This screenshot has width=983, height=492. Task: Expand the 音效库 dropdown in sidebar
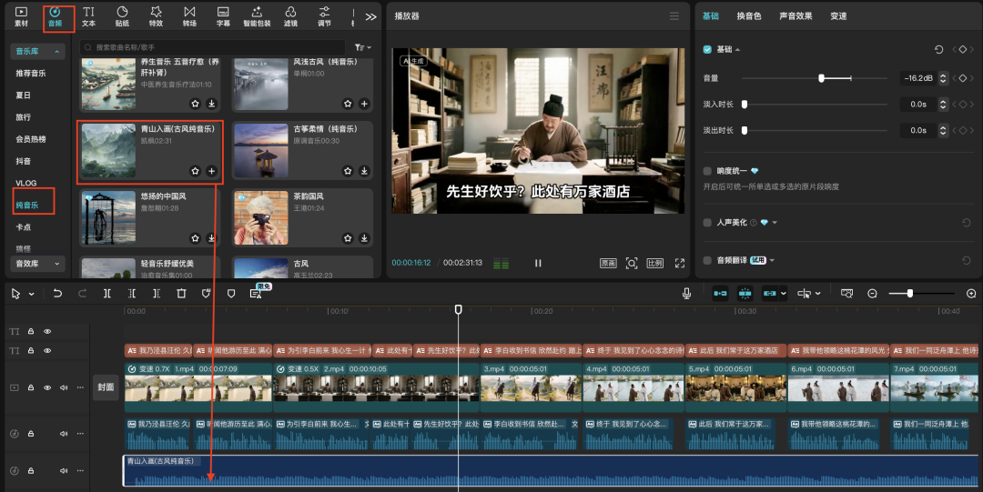tap(38, 264)
